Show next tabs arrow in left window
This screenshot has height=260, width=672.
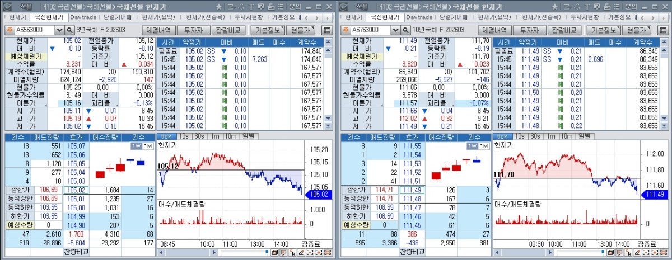tap(316, 18)
